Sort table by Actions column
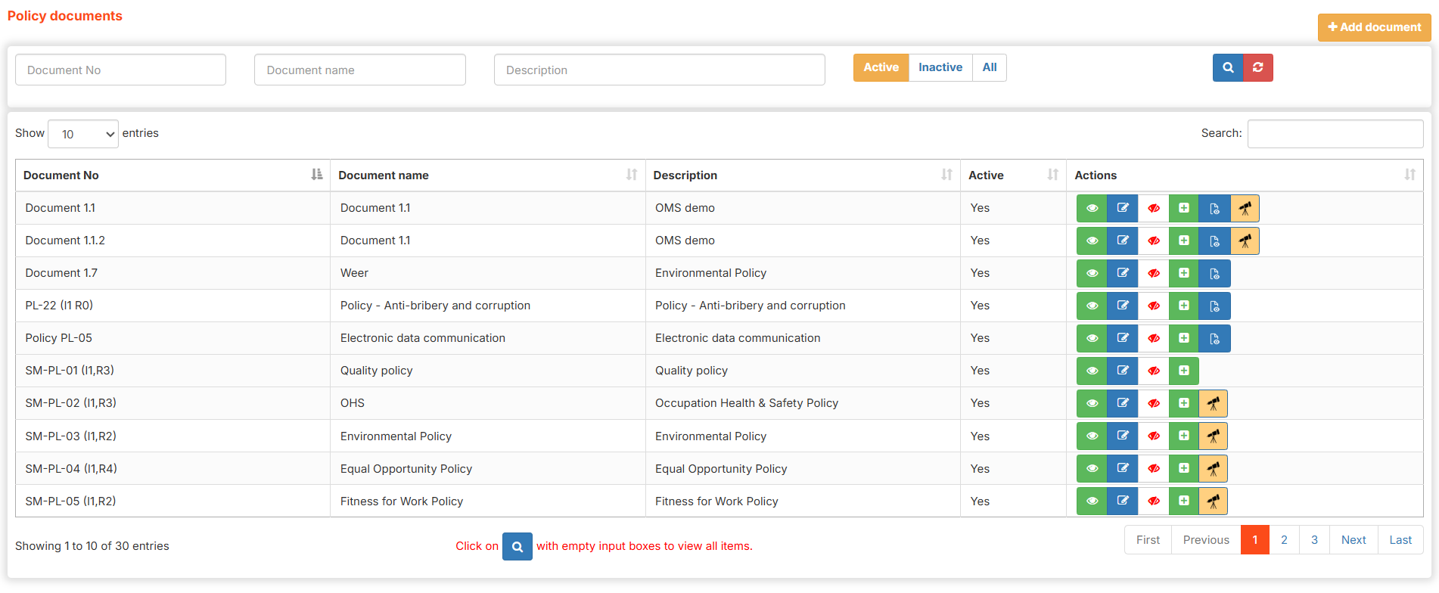 click(1245, 175)
